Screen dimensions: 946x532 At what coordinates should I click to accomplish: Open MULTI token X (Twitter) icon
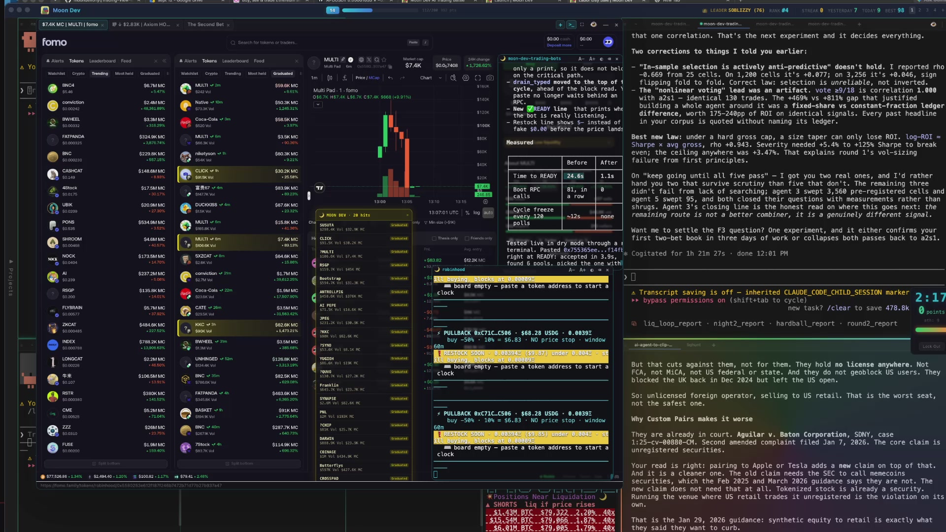pos(369,60)
